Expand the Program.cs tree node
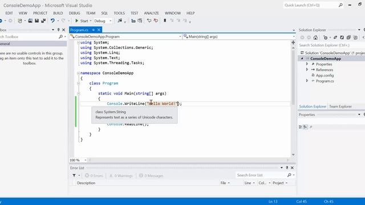Screen dimensions: 365x205 307,81
